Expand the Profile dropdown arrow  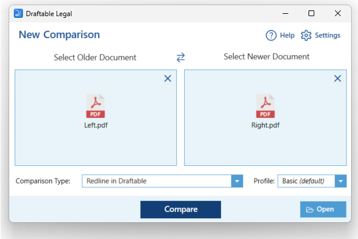[x=341, y=181]
